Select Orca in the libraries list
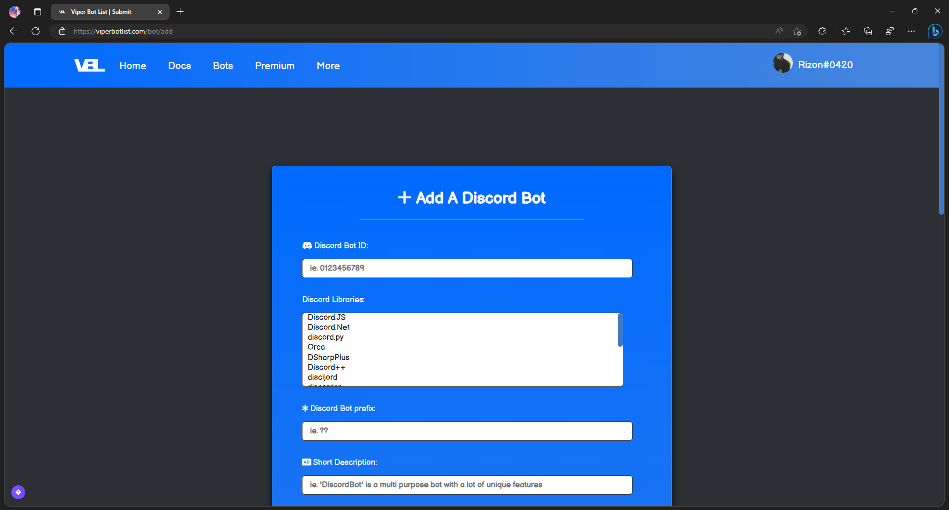The width and height of the screenshot is (949, 510). (316, 347)
